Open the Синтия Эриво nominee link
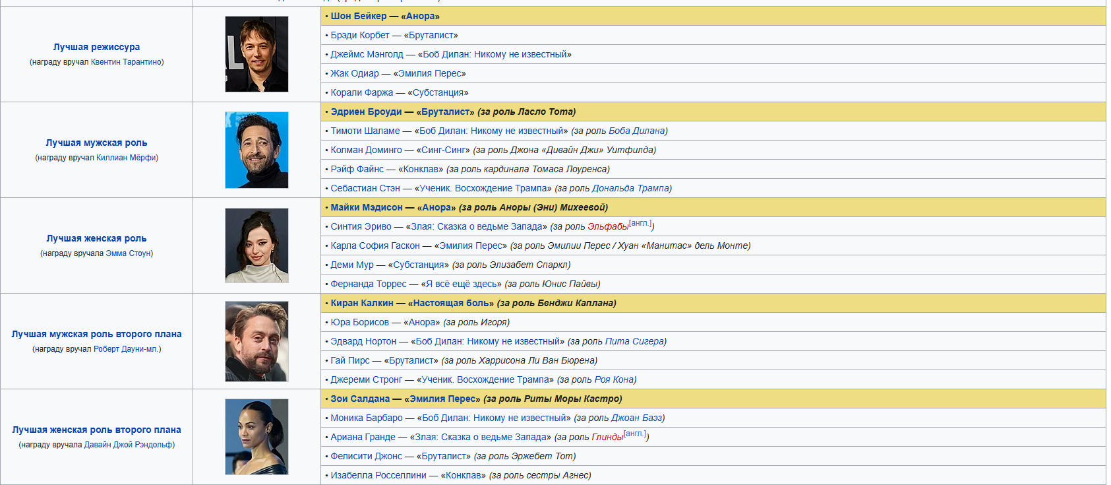This screenshot has height=485, width=1111. [x=361, y=226]
